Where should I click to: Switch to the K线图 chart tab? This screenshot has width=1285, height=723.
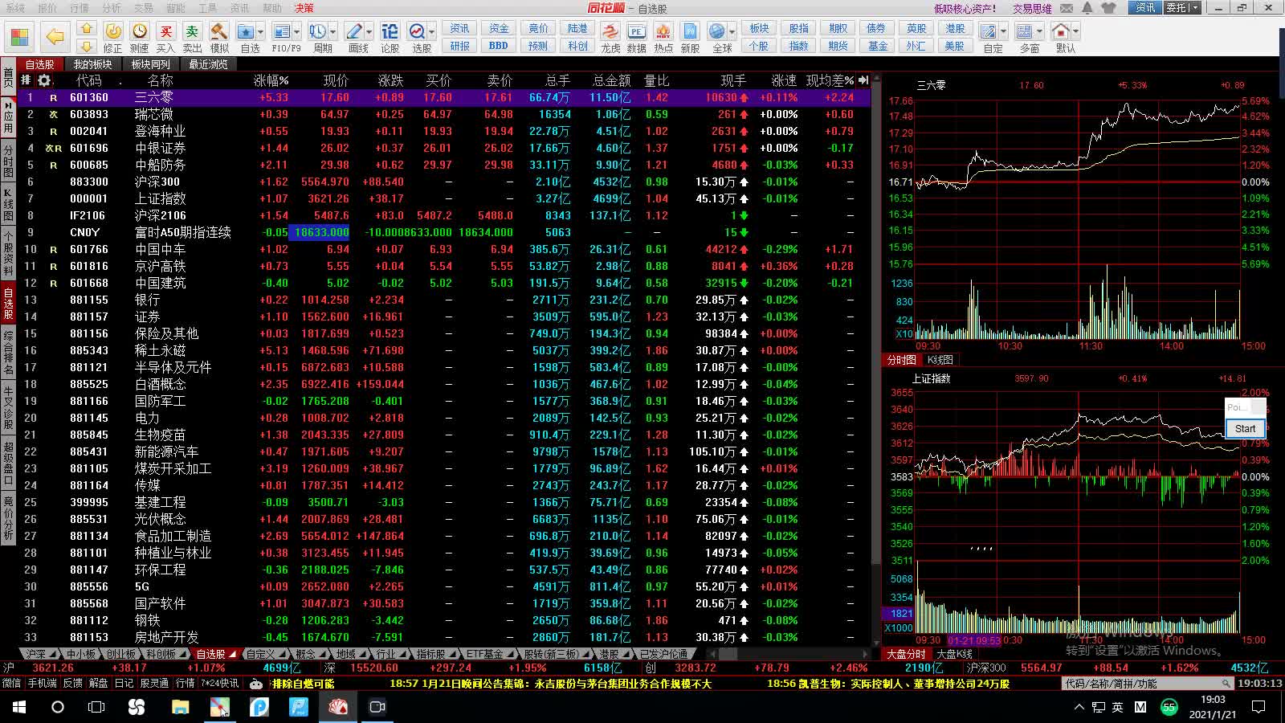tap(940, 360)
